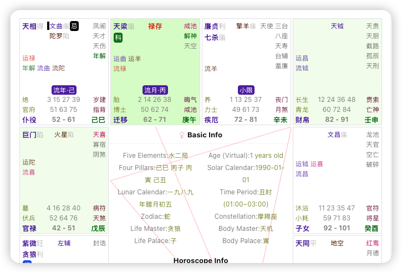Image resolution: width=402 pixels, height=273 pixels.
Task: Click the 天相 star name
Action: tap(29, 27)
